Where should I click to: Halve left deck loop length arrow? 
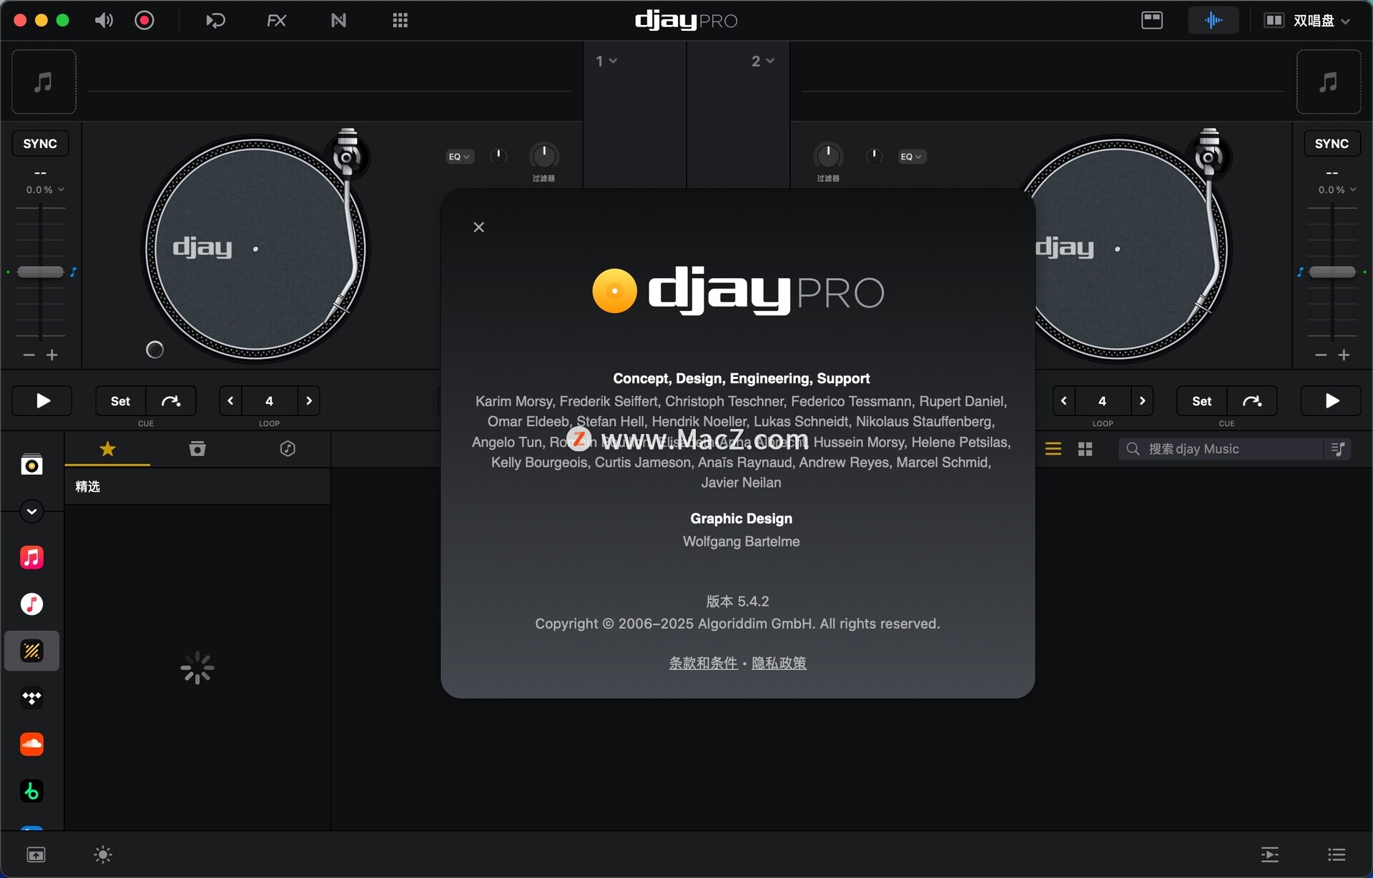point(230,400)
